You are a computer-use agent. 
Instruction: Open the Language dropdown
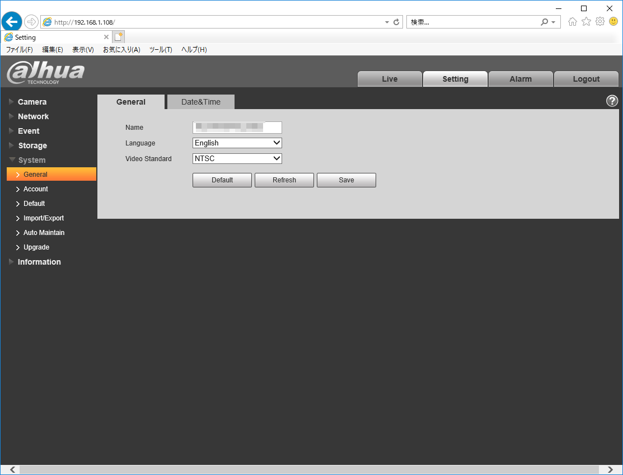click(x=237, y=143)
